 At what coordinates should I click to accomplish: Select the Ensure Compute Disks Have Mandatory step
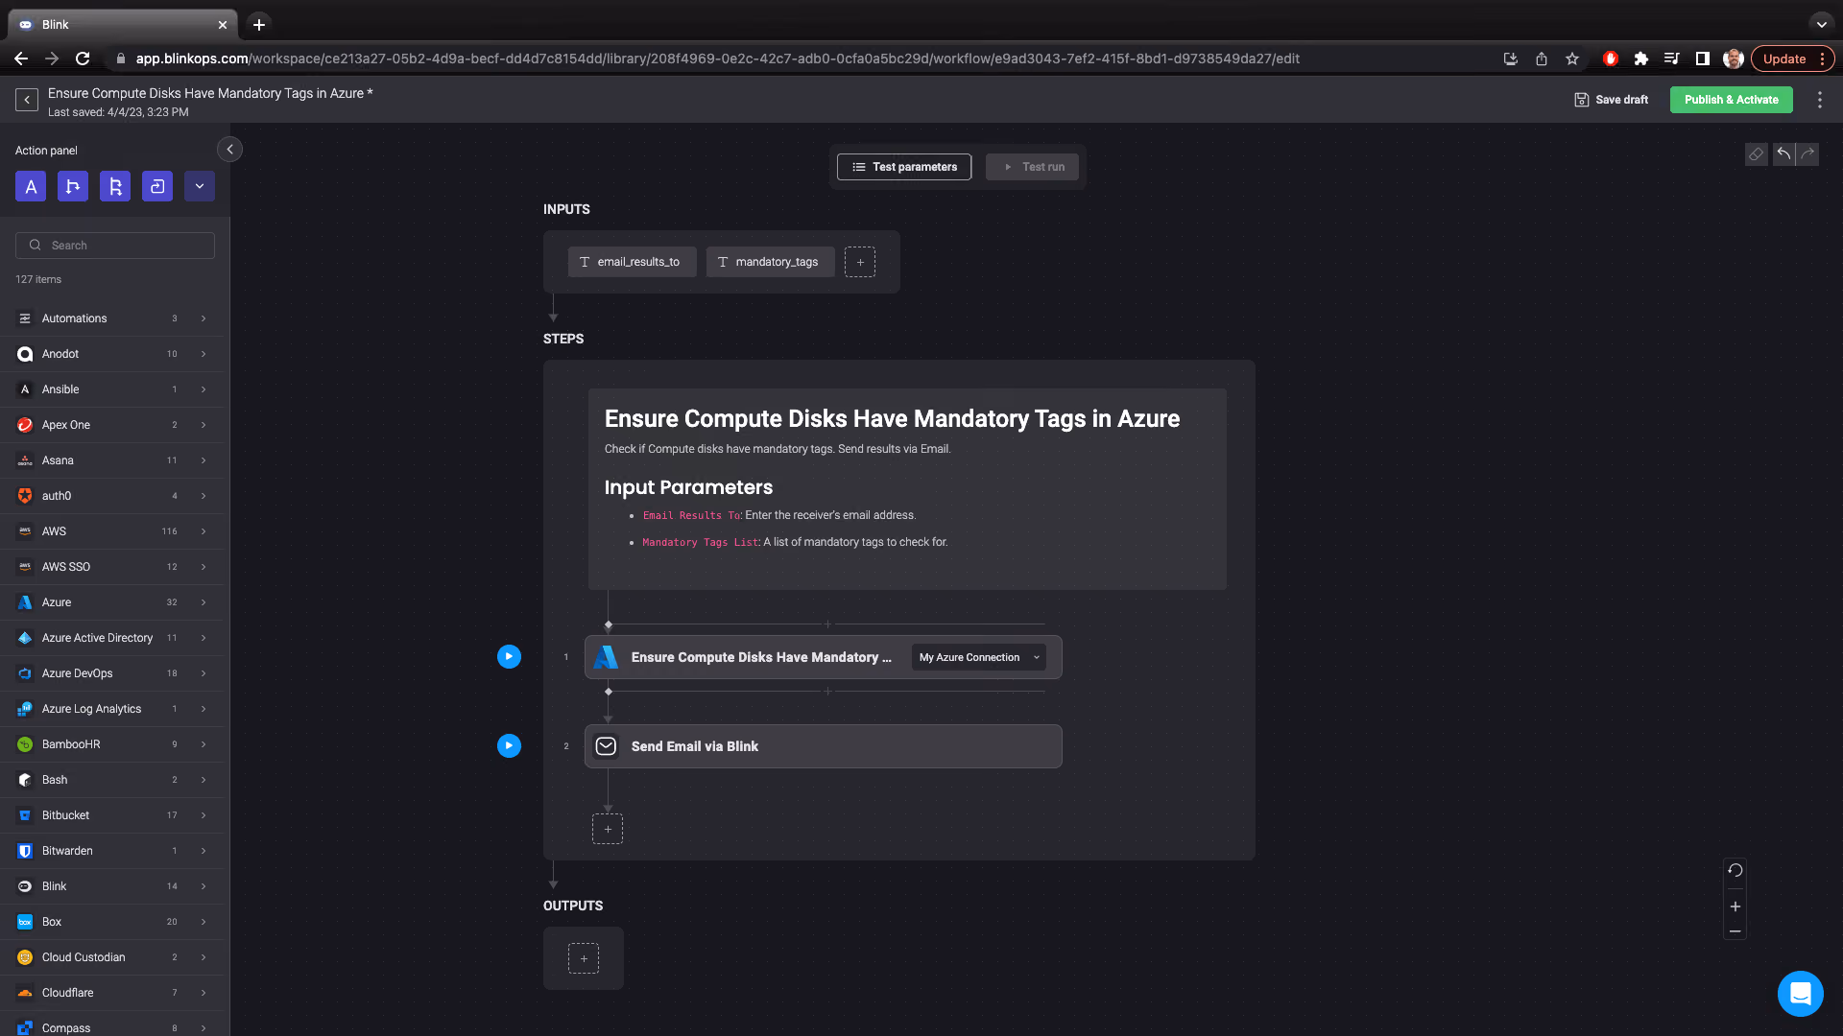tap(824, 657)
